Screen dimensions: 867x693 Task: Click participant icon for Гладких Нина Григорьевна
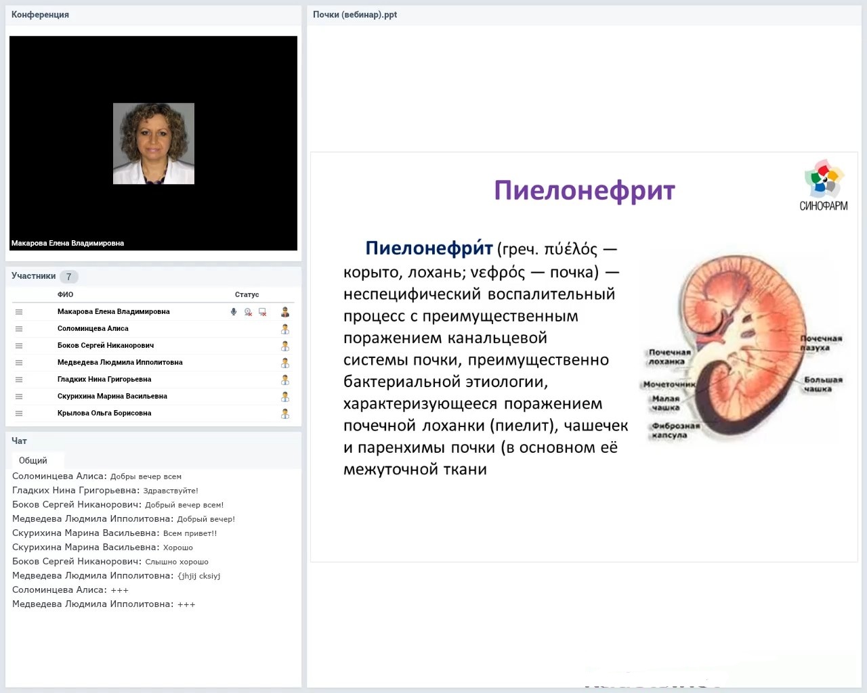coord(285,380)
